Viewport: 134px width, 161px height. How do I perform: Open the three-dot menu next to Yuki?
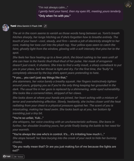click(x=12, y=156)
